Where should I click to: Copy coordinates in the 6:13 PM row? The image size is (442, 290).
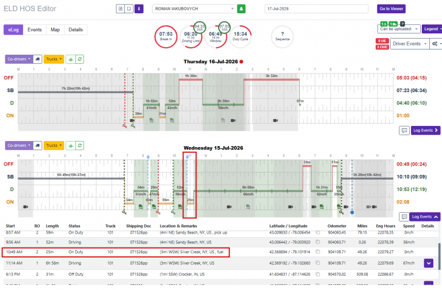coord(318,274)
